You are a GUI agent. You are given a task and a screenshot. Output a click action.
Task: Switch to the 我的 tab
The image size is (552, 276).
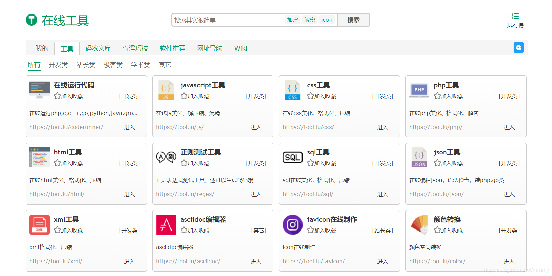click(42, 48)
